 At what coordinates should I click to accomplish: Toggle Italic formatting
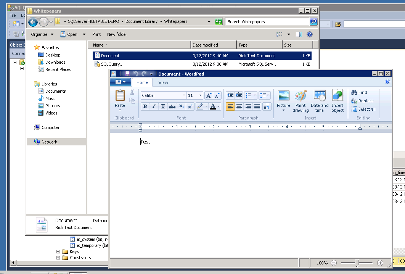[154, 106]
